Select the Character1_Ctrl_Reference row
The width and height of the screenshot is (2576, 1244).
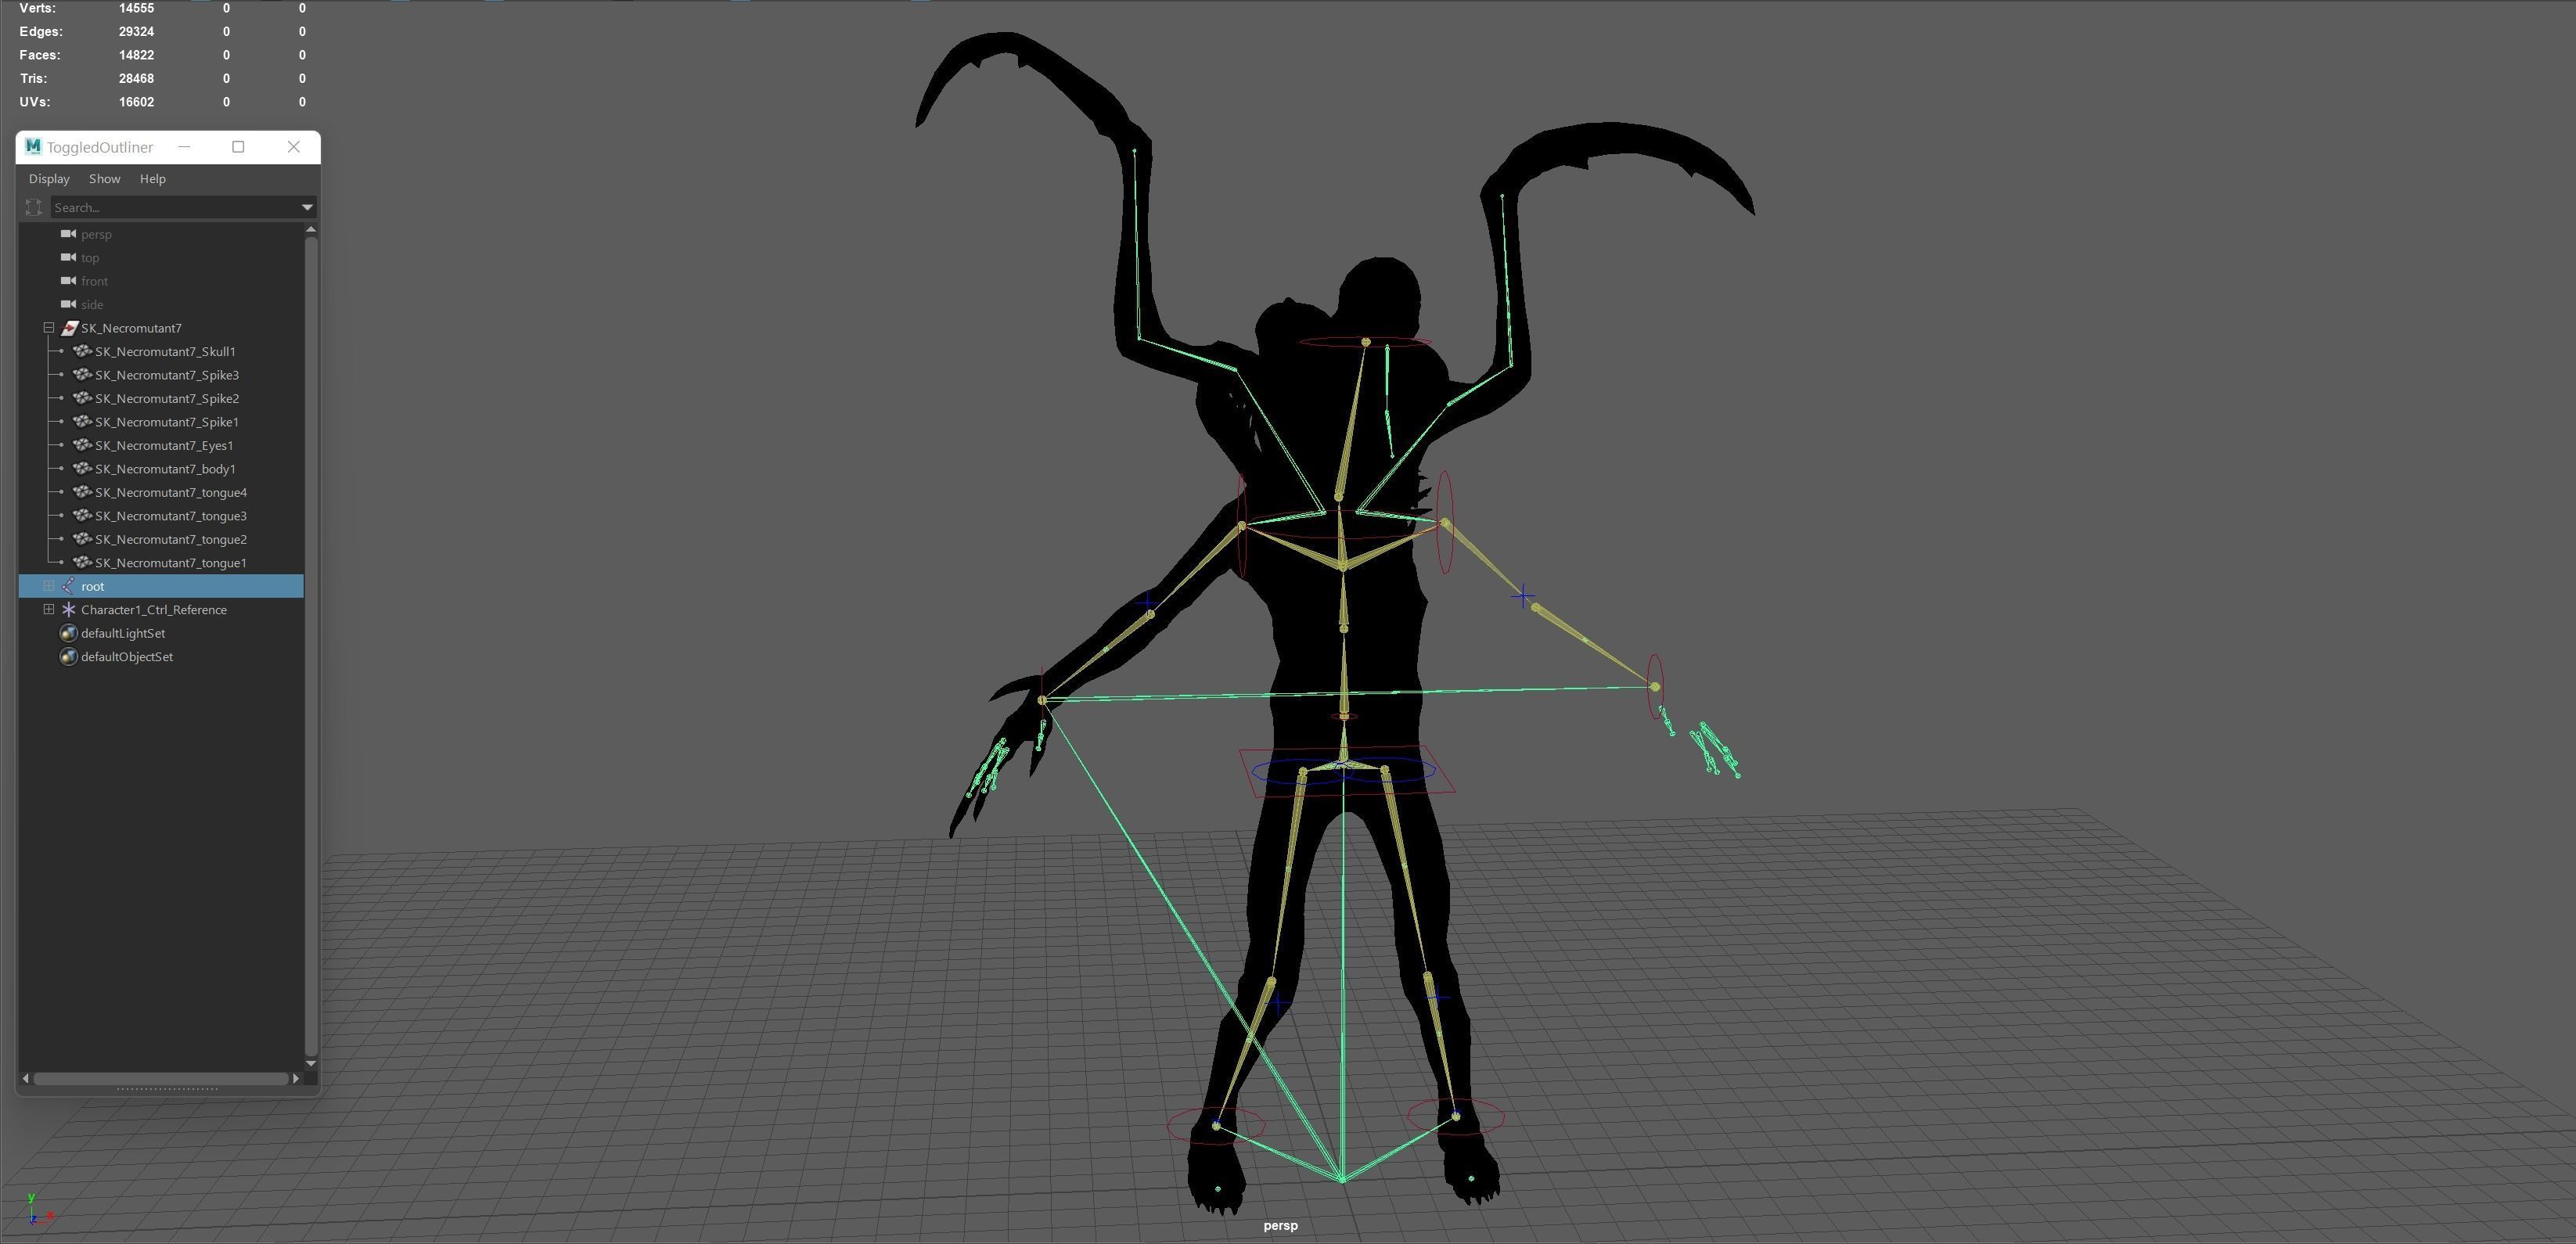pyautogui.click(x=161, y=610)
